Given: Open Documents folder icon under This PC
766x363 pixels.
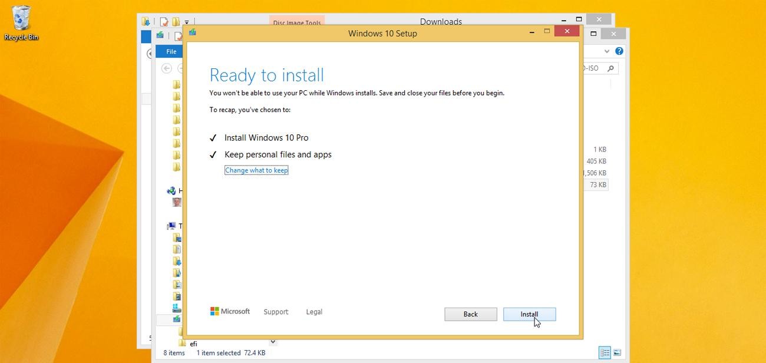Looking at the screenshot, I should [x=177, y=249].
